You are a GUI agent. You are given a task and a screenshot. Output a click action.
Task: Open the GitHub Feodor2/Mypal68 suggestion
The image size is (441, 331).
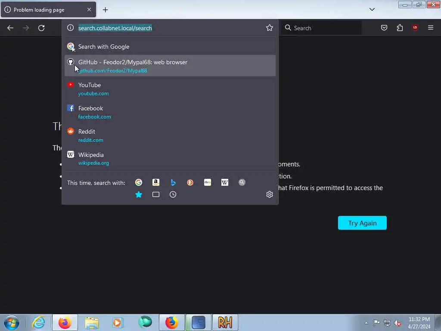point(170,66)
